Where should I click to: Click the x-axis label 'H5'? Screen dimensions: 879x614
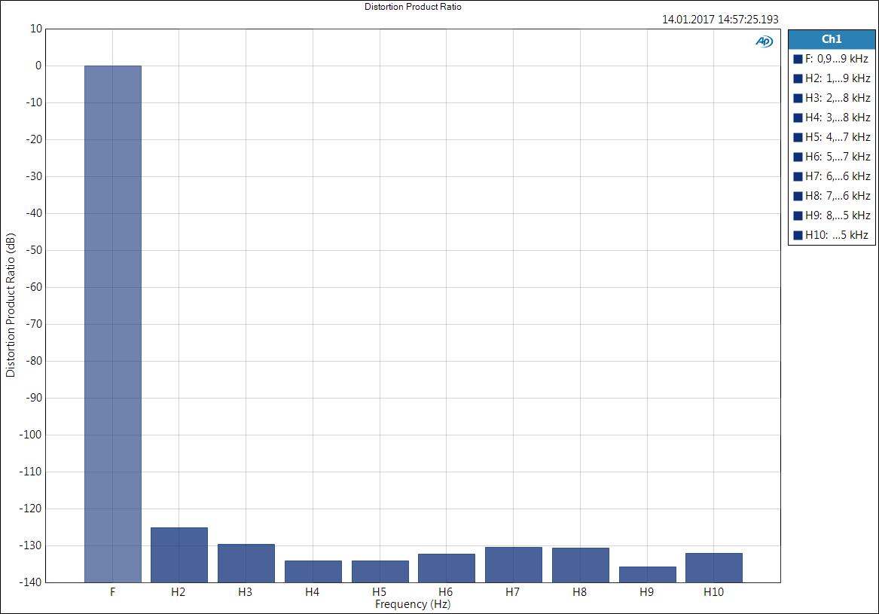[x=380, y=592]
